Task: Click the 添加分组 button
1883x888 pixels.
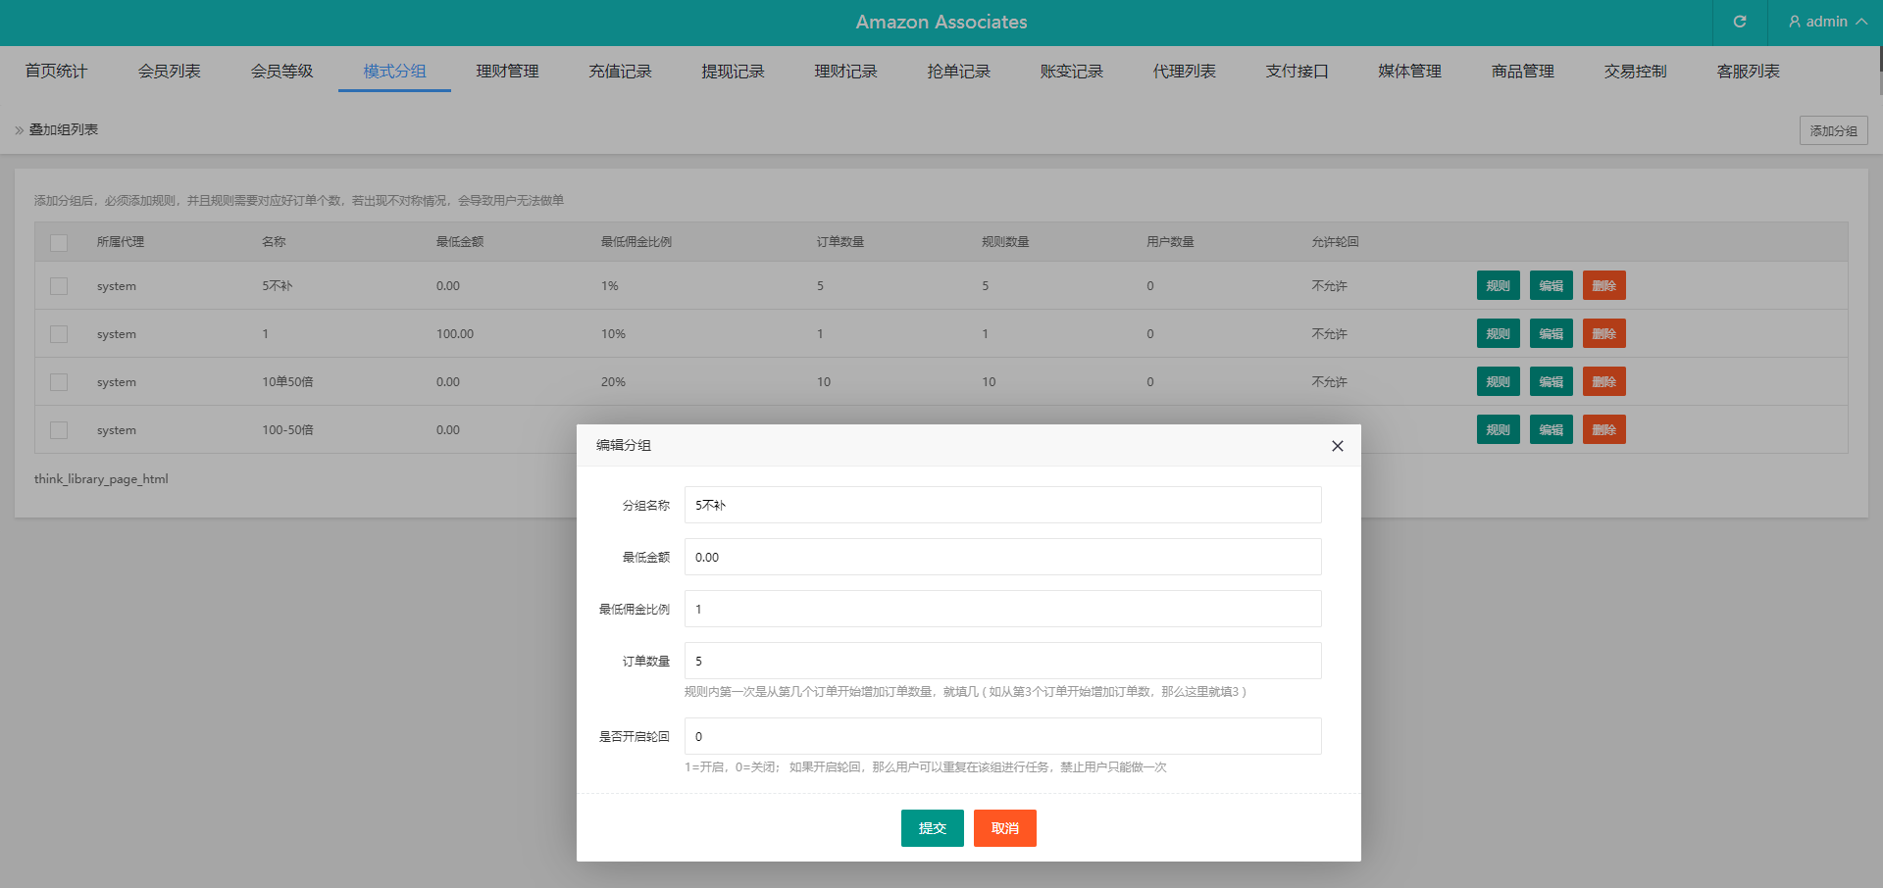Action: pos(1833,130)
